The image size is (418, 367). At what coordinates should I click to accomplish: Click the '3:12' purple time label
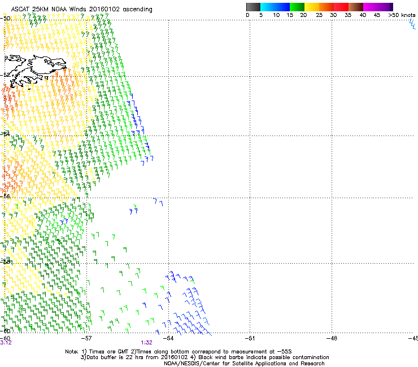point(6,343)
